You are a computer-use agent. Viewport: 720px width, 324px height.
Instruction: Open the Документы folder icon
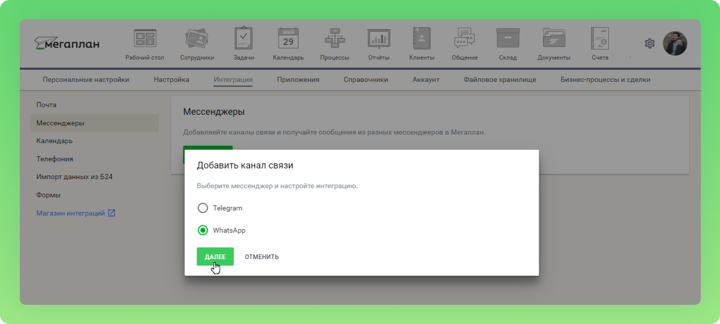tap(554, 38)
